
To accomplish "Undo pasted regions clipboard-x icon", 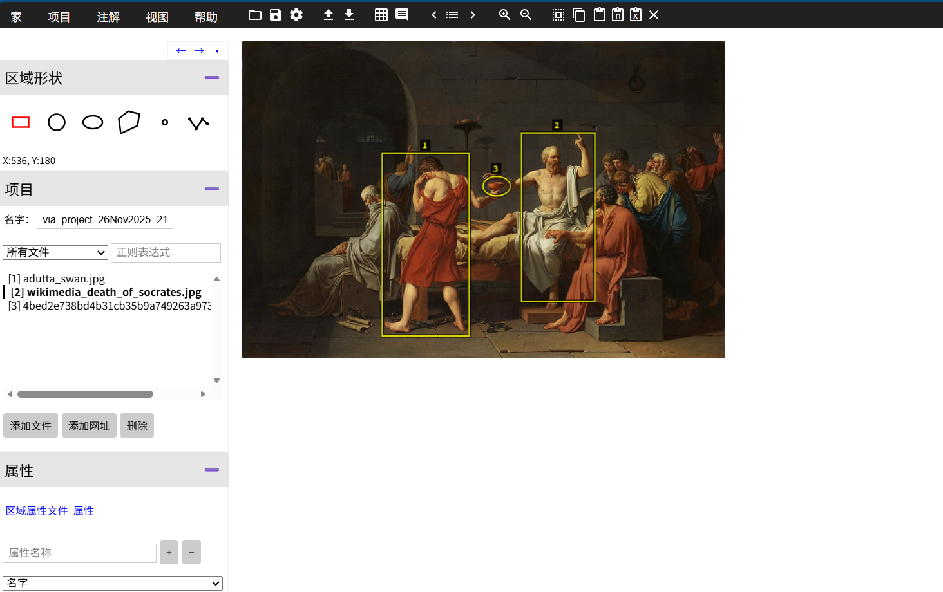I will [x=636, y=15].
